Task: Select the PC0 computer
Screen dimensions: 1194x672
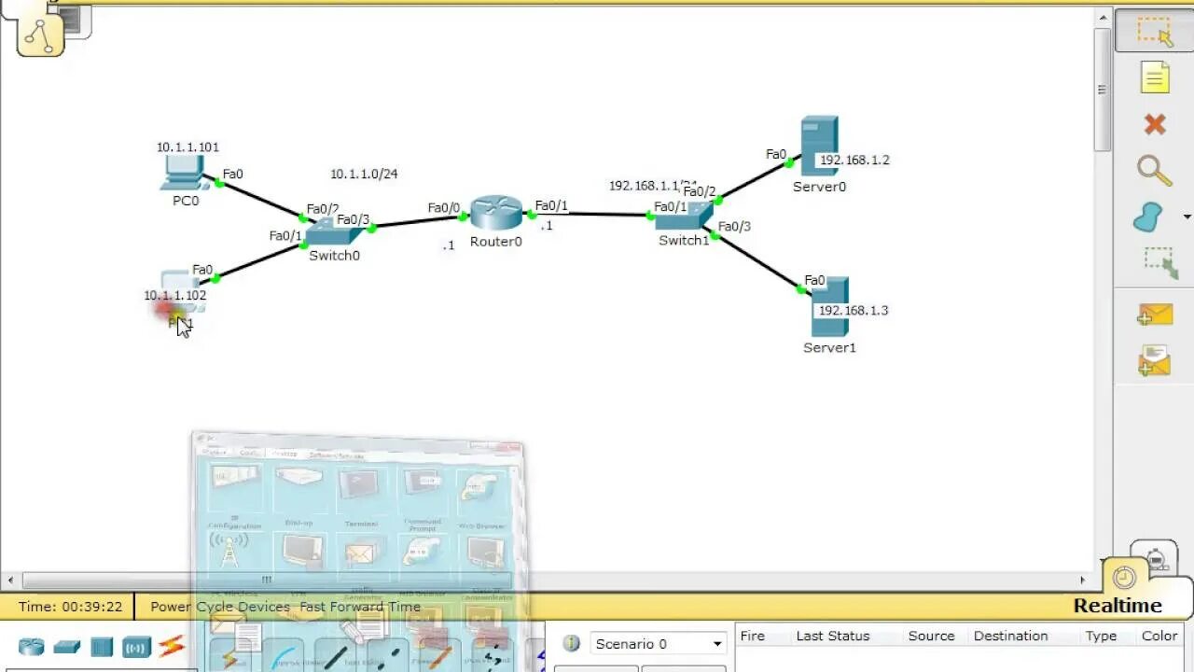Action: pyautogui.click(x=183, y=175)
